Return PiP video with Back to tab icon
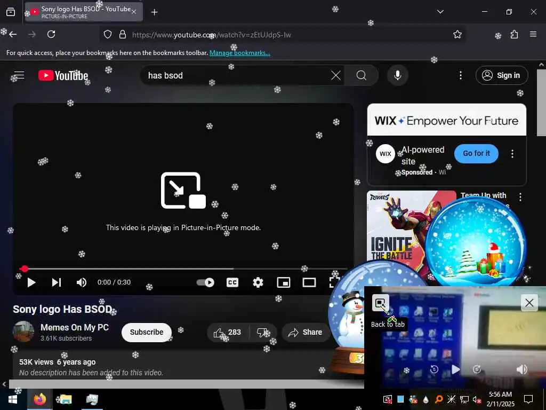 [380, 303]
